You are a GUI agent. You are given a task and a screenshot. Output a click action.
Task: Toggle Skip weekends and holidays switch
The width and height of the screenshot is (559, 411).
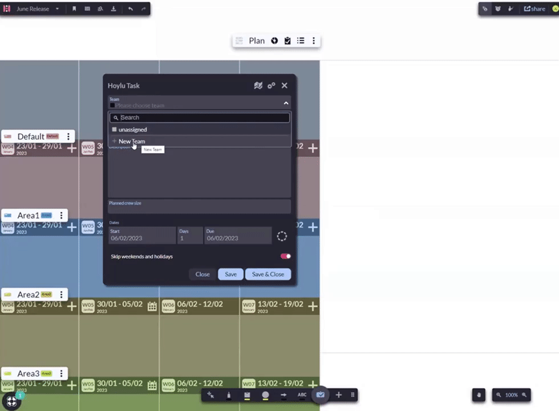pyautogui.click(x=286, y=256)
